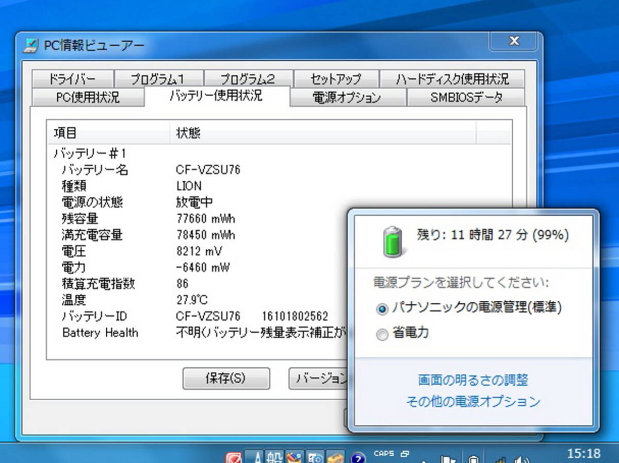Open the IME tools toolbox icon
The width and height of the screenshot is (619, 463).
(x=335, y=457)
